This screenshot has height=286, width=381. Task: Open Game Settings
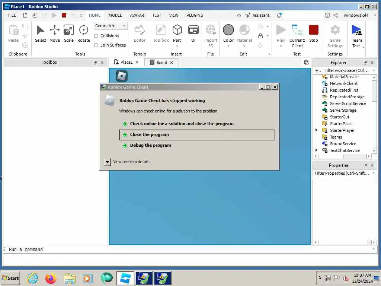[335, 36]
